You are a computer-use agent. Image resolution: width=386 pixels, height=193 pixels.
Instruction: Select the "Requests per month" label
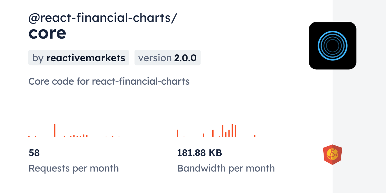pos(74,168)
